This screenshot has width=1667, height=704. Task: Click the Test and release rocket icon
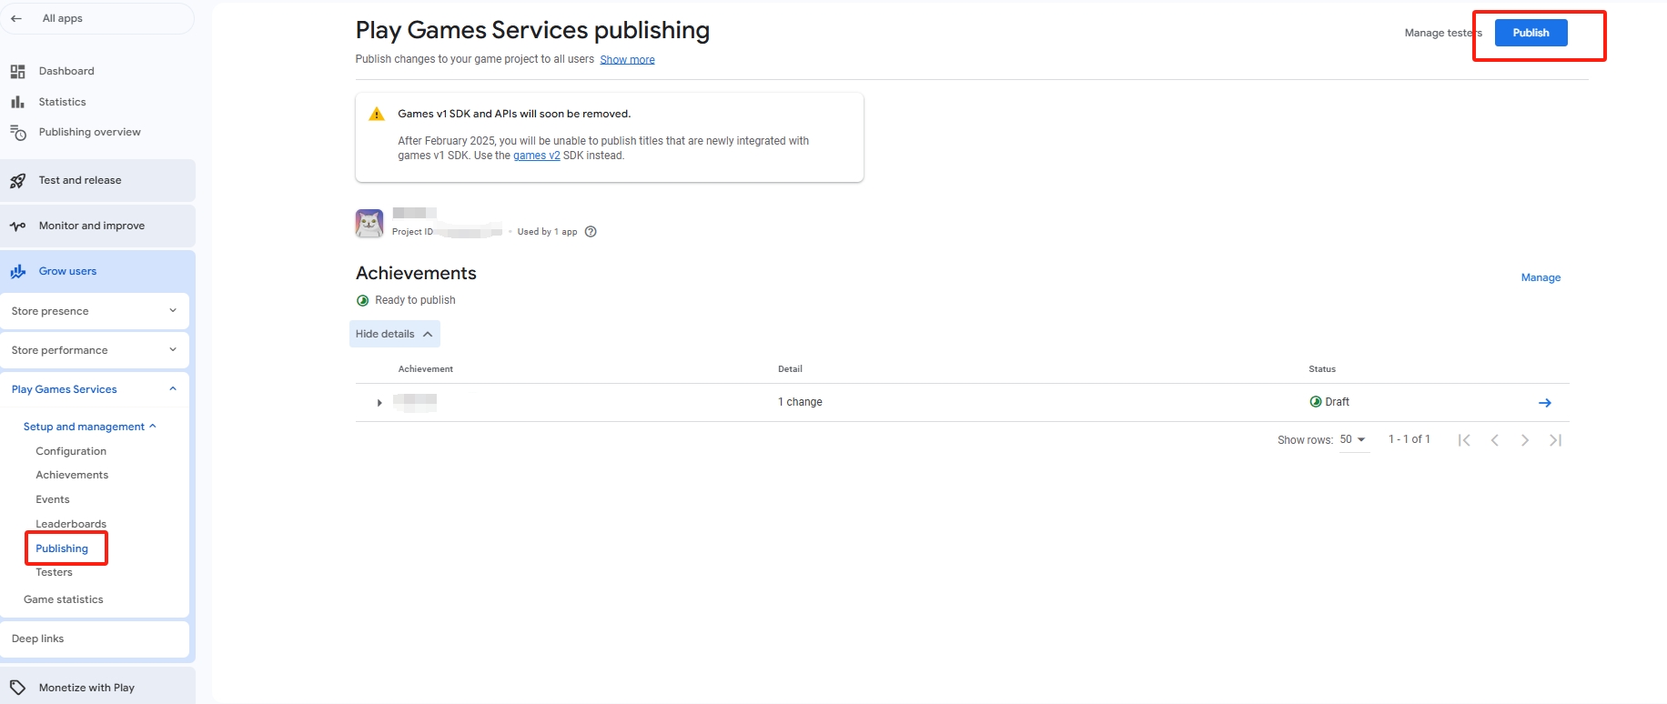point(17,181)
